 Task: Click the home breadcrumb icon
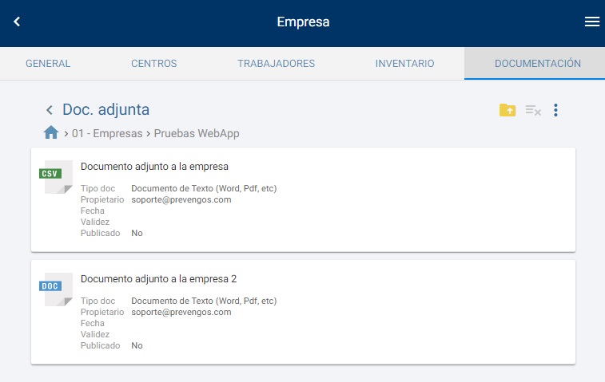point(51,133)
